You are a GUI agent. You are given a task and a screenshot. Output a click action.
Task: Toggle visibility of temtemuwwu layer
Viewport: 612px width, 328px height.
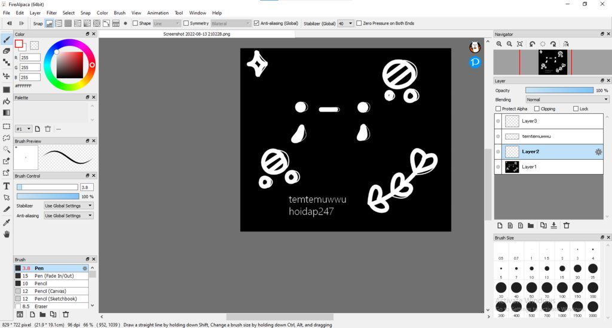[x=498, y=137]
